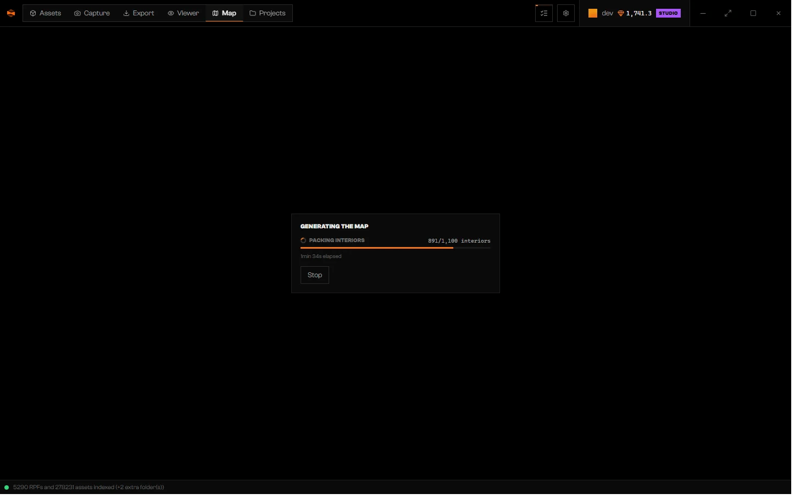Image resolution: width=800 pixels, height=499 pixels.
Task: Open the Assets tab
Action: [x=46, y=13]
